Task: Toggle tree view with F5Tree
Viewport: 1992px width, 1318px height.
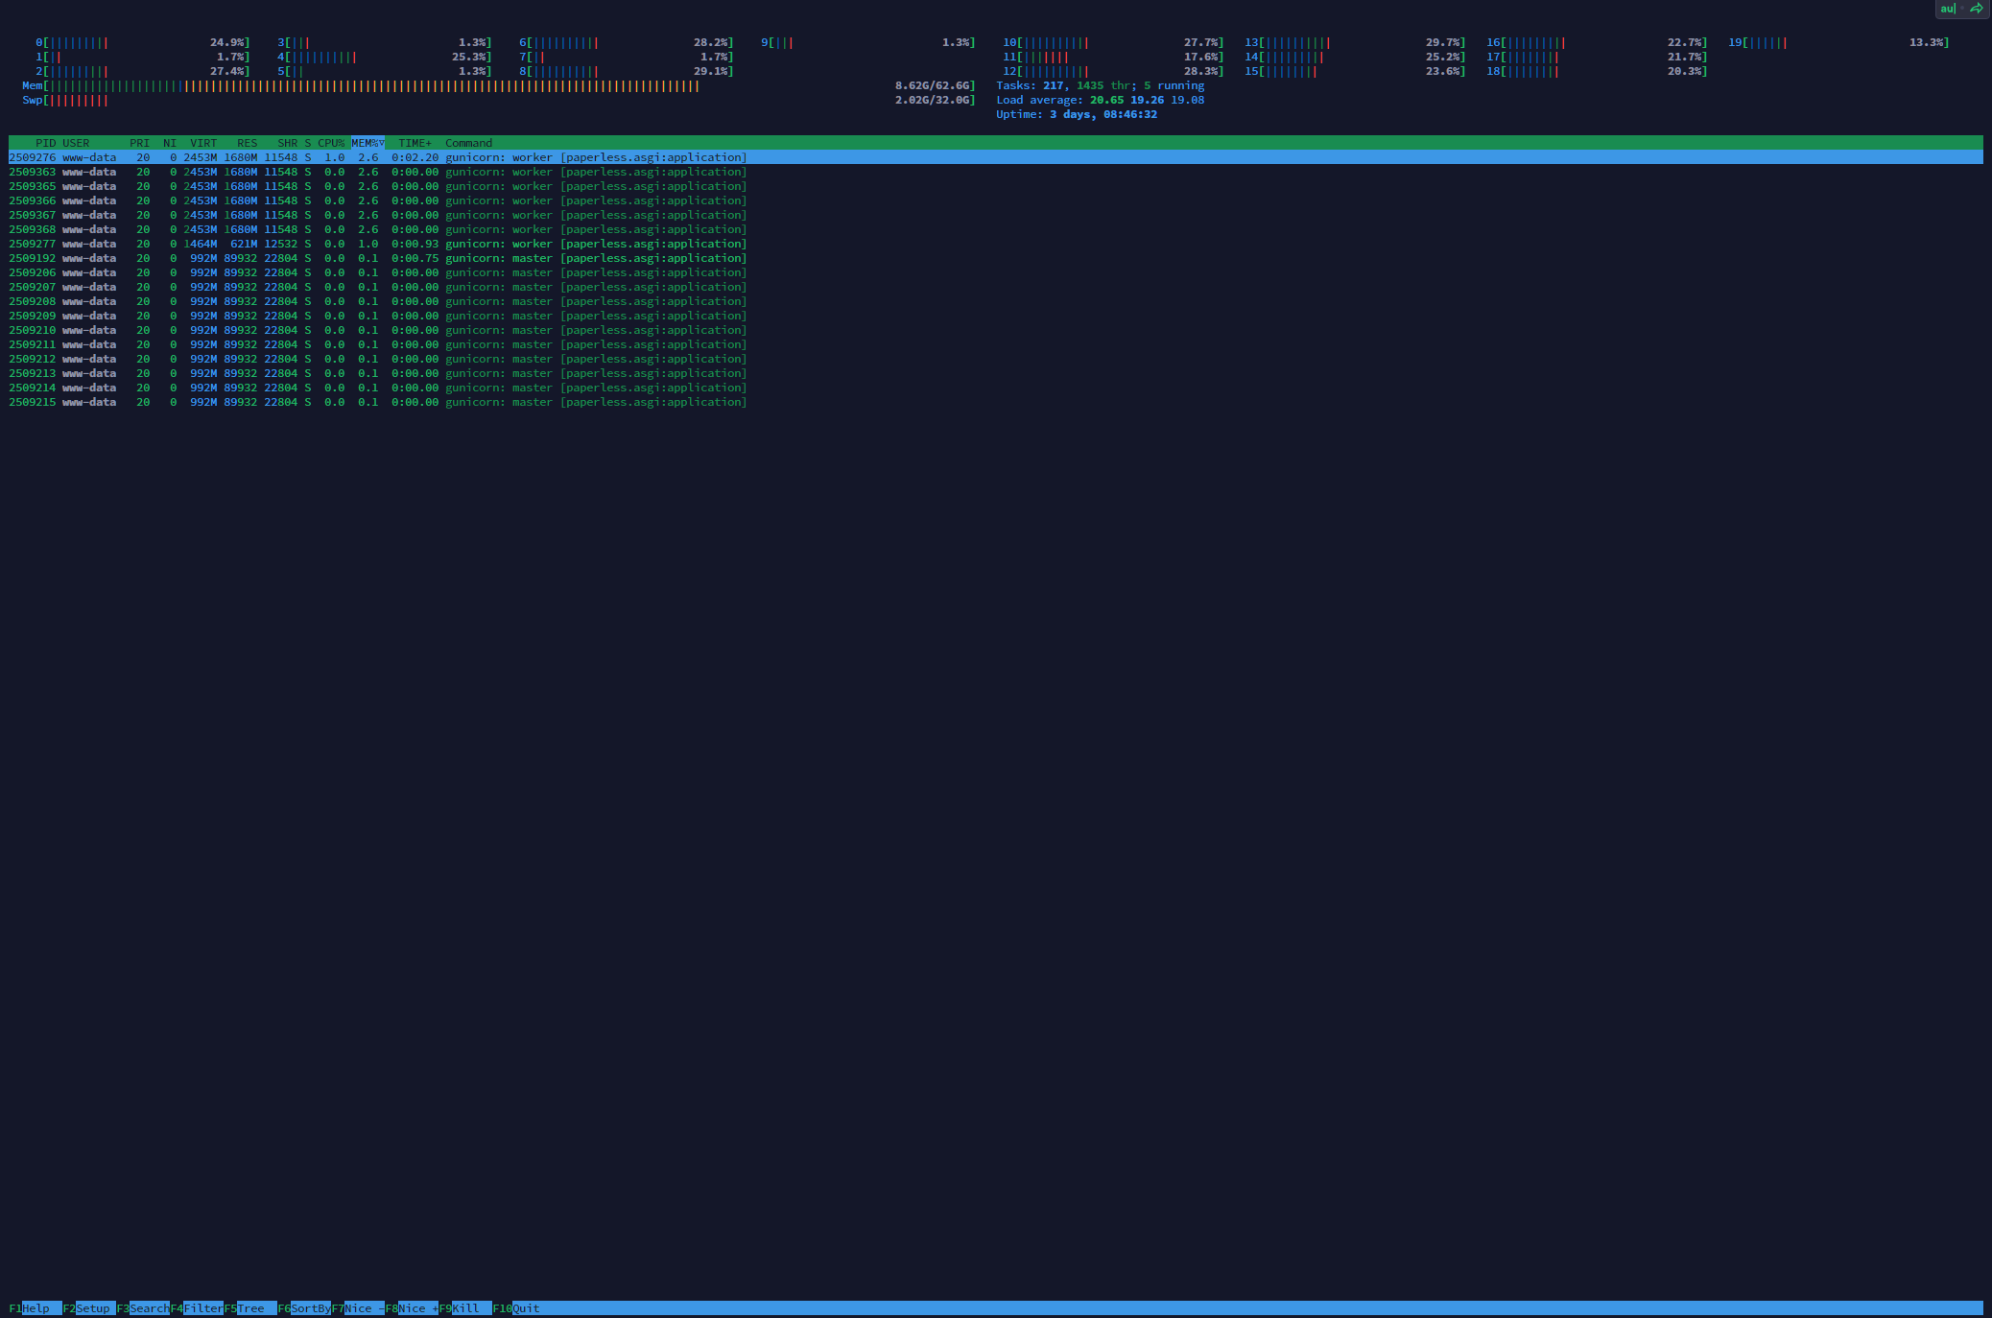Action: tap(251, 1308)
